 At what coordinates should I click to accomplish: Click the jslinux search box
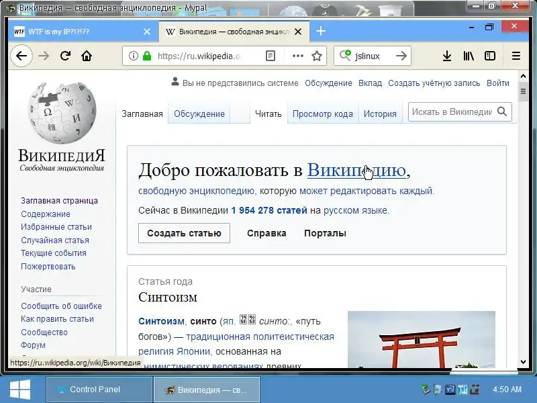coord(373,56)
